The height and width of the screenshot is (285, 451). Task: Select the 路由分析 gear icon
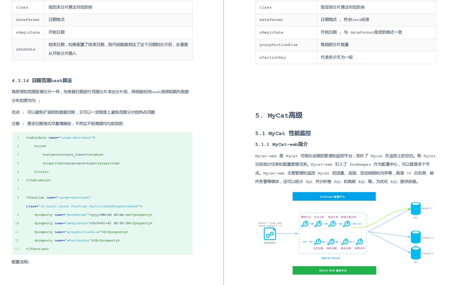tap(332, 224)
